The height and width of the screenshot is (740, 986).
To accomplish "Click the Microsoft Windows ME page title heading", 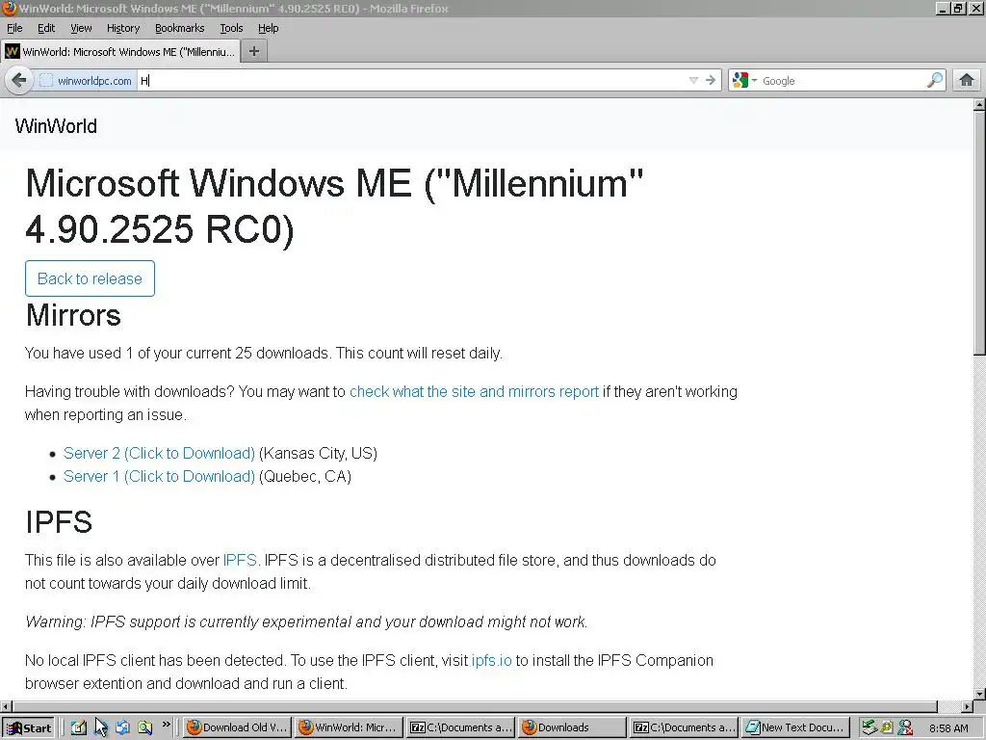I will point(334,206).
